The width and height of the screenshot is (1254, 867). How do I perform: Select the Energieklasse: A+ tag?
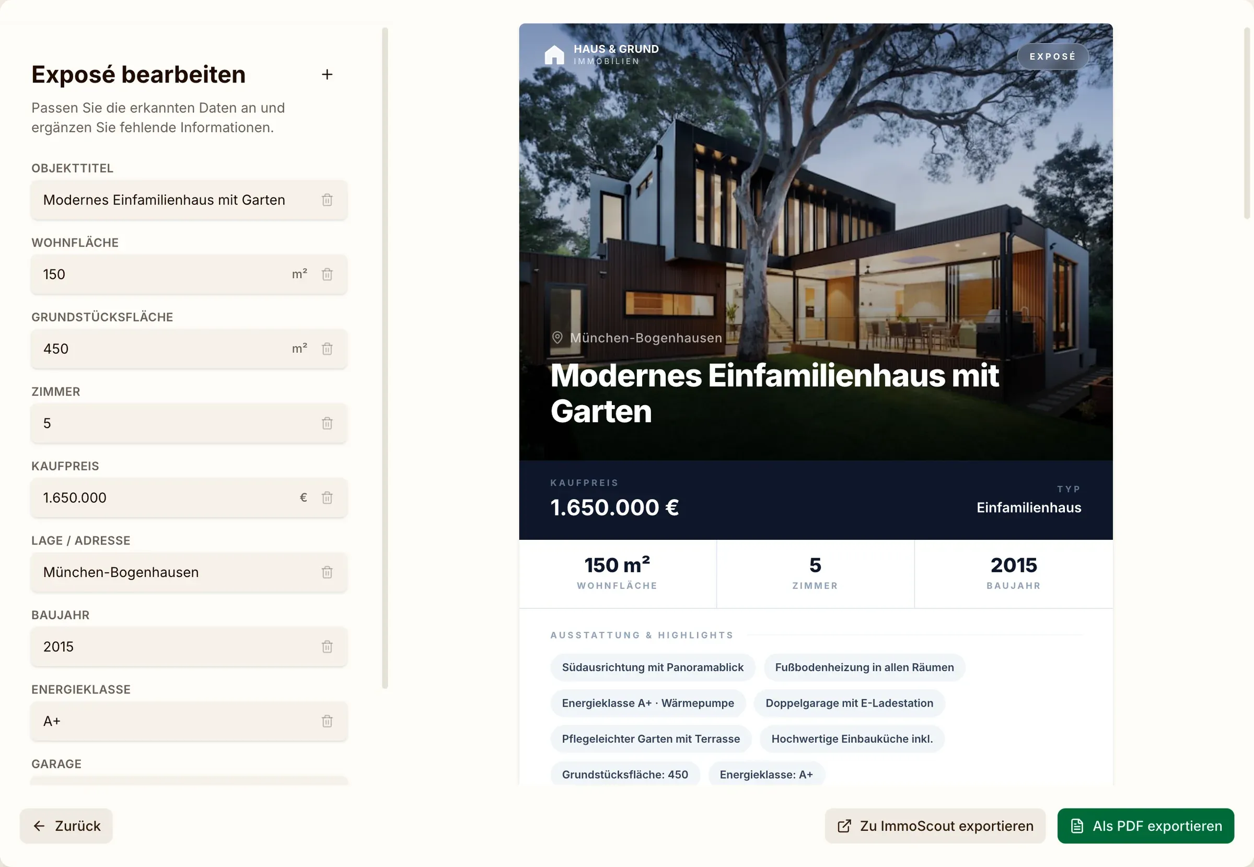click(x=767, y=774)
